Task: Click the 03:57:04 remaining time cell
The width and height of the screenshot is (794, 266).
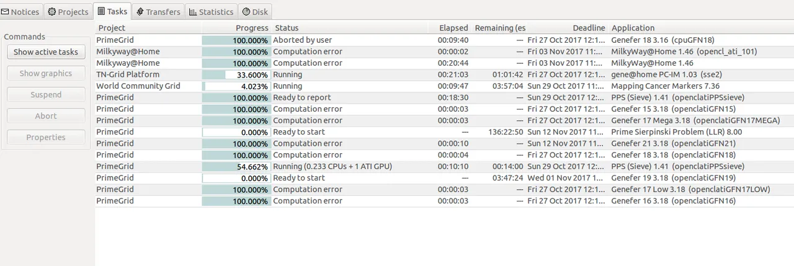Action: 507,86
